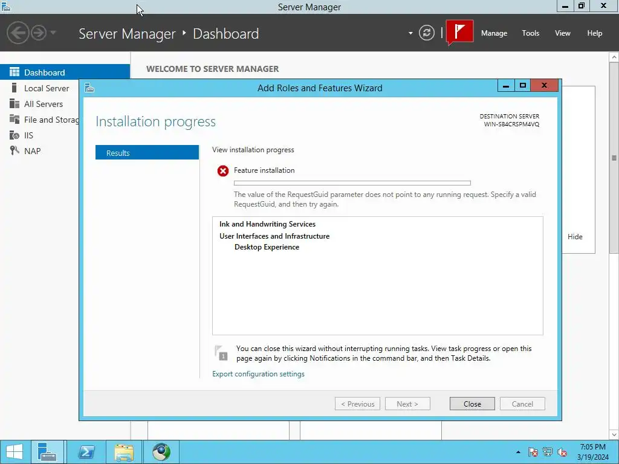Image resolution: width=619 pixels, height=464 pixels.
Task: Click the feature installation progress bar
Action: (352, 183)
